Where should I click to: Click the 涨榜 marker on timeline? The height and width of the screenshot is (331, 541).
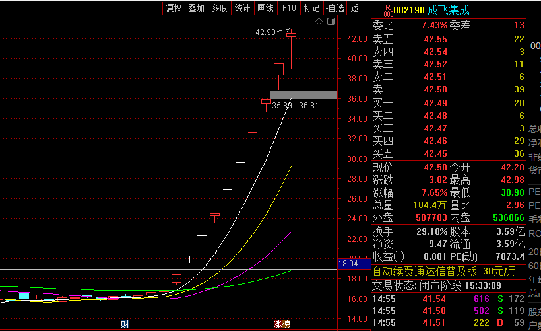pos(282,324)
